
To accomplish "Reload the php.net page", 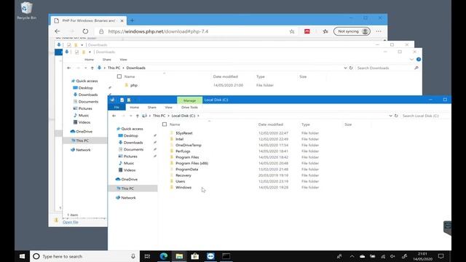I will (x=85, y=31).
